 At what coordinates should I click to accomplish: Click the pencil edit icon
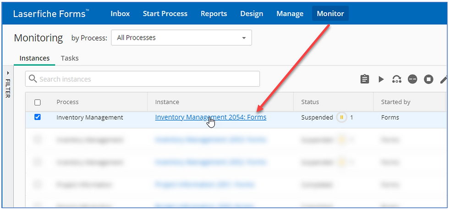pyautogui.click(x=444, y=79)
